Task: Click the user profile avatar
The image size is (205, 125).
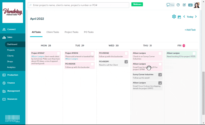Action: coord(197,5)
